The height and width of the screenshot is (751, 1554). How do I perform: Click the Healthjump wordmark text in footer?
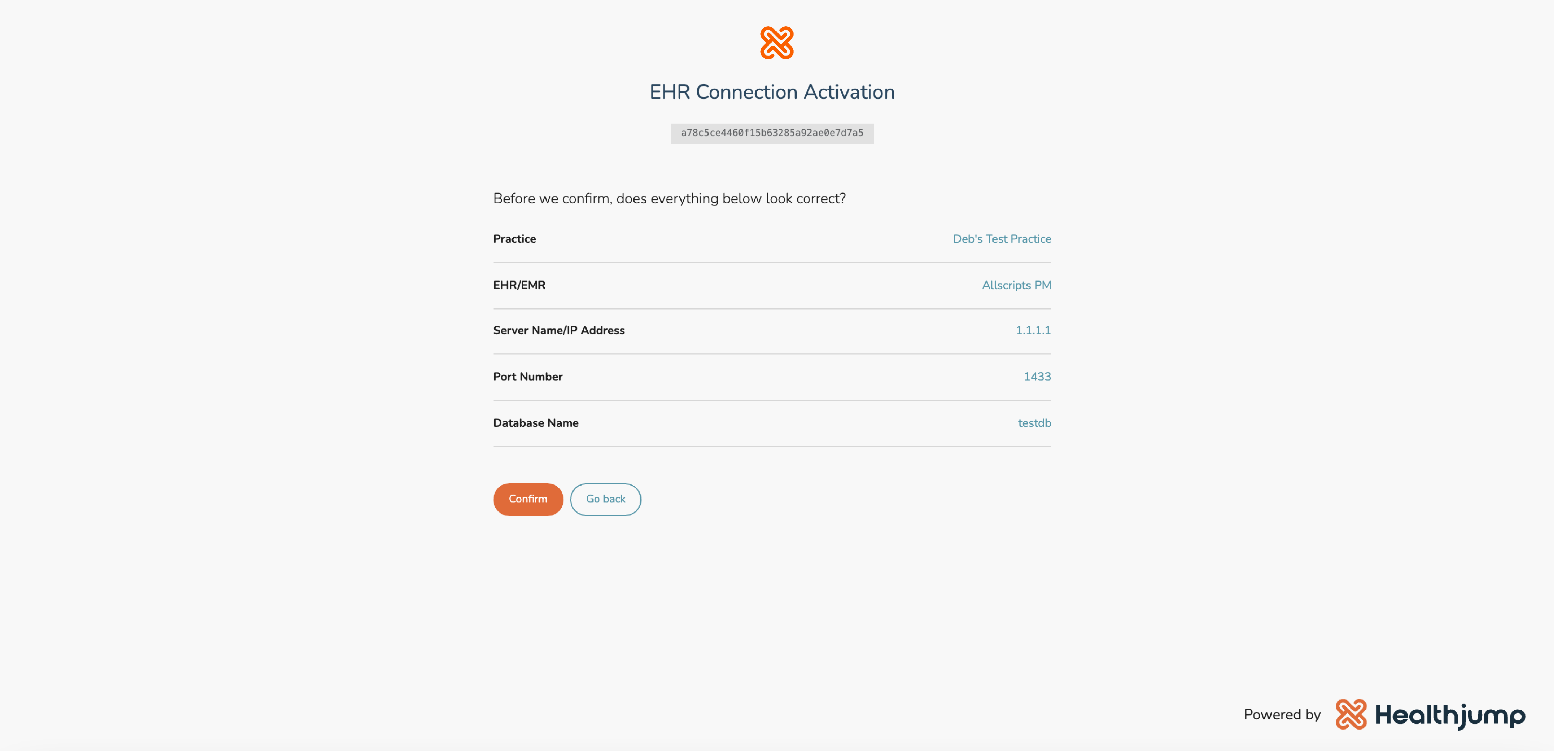(1450, 716)
